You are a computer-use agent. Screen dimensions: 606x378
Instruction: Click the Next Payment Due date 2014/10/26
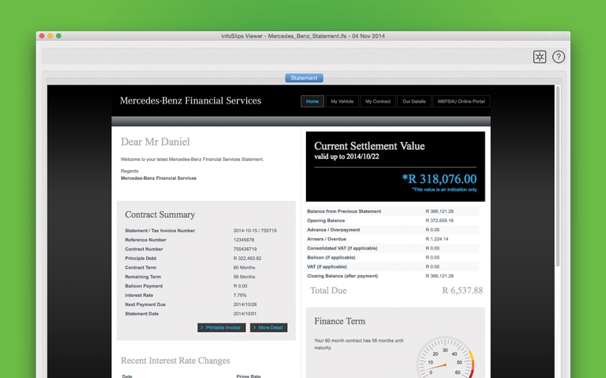click(x=245, y=305)
